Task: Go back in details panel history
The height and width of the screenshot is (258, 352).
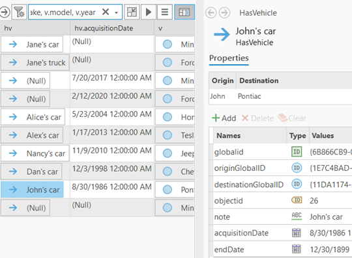Action: [211, 12]
